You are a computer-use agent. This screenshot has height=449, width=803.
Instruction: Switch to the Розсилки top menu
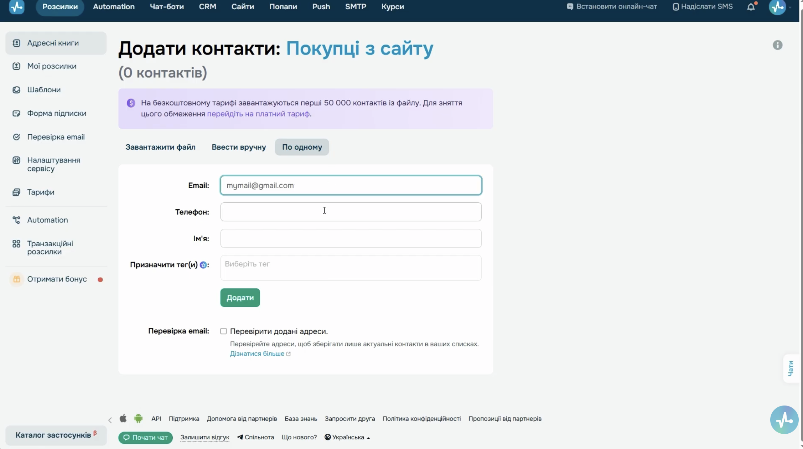pyautogui.click(x=60, y=7)
